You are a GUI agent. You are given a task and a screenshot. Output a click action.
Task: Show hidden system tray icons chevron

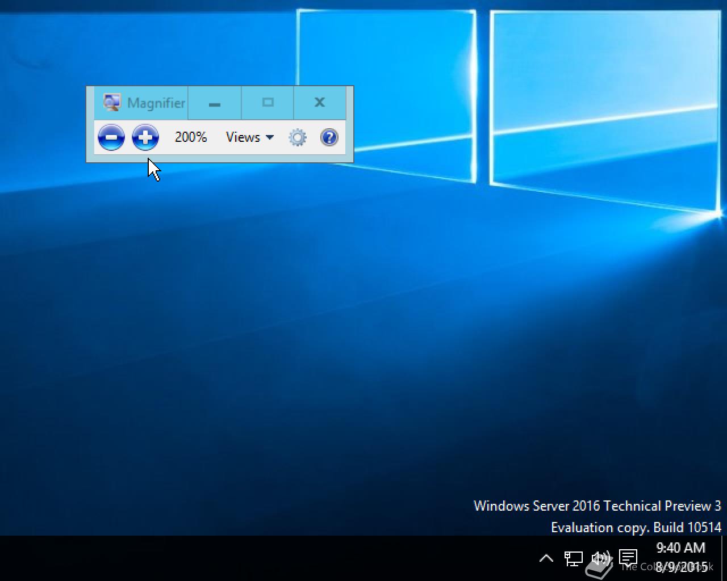pyautogui.click(x=546, y=558)
